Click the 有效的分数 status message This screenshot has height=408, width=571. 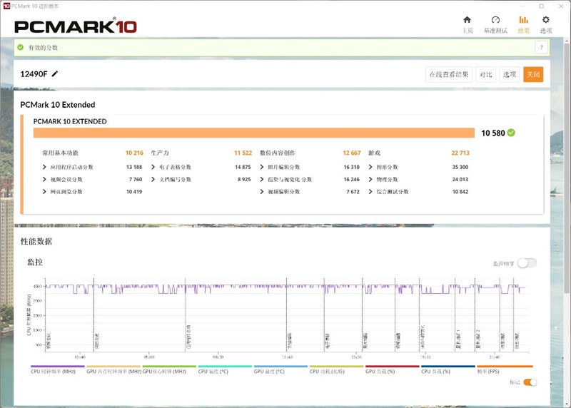[x=43, y=48]
